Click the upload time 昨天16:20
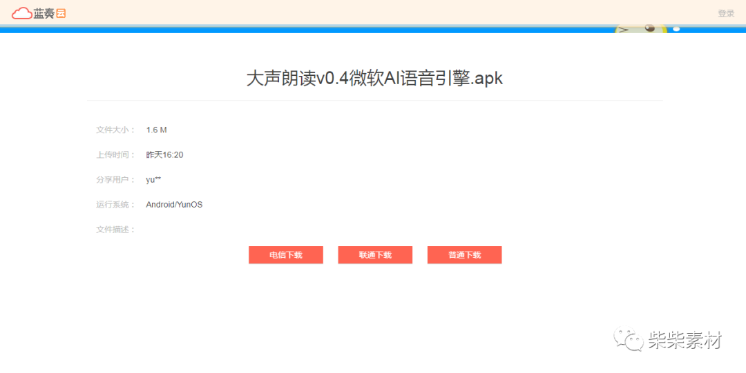Viewport: 746px width, 373px height. [164, 155]
